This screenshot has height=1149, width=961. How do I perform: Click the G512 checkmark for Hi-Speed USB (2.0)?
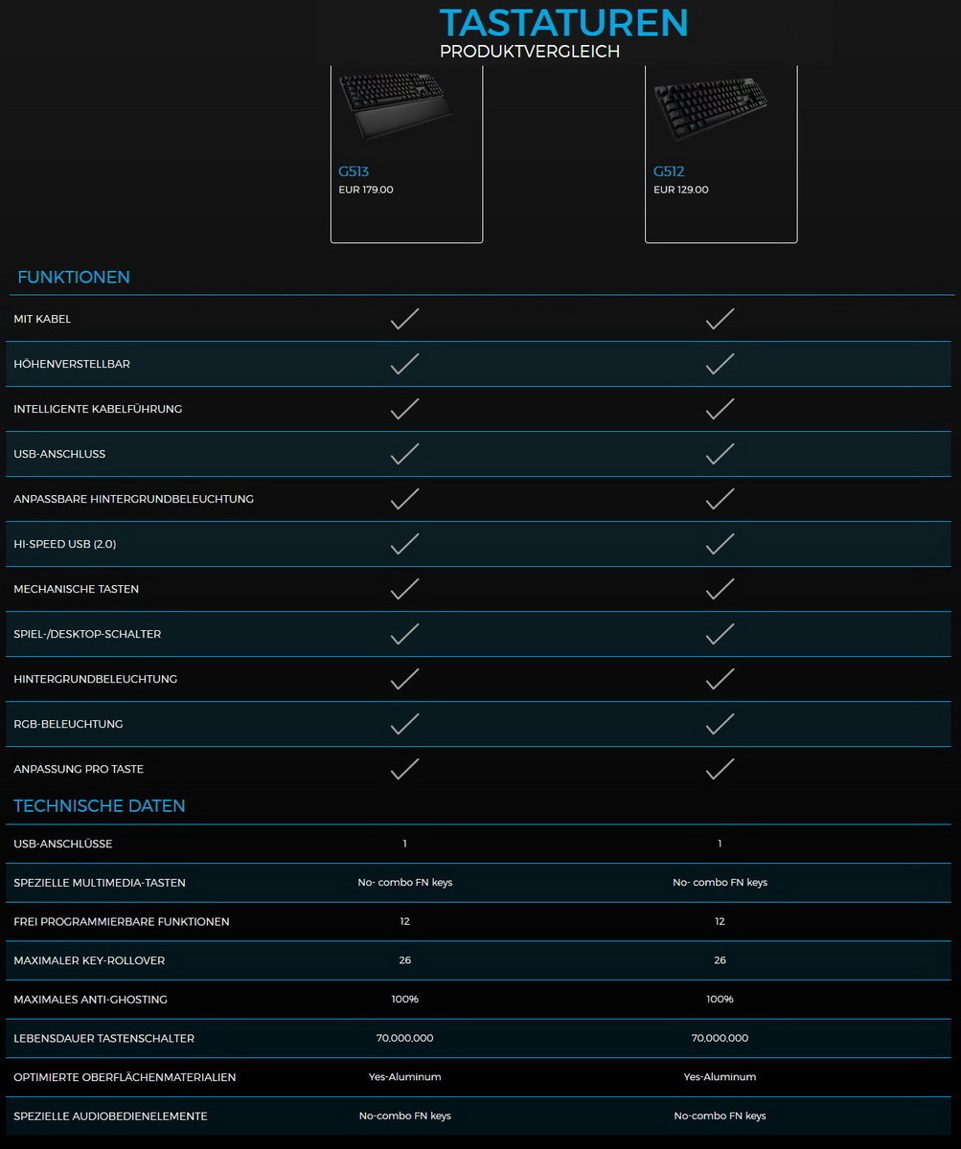[x=720, y=544]
